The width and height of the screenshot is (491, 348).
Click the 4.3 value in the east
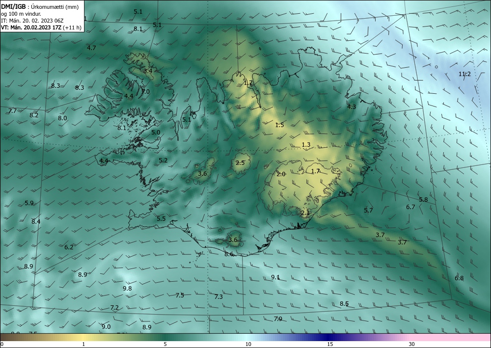click(352, 107)
